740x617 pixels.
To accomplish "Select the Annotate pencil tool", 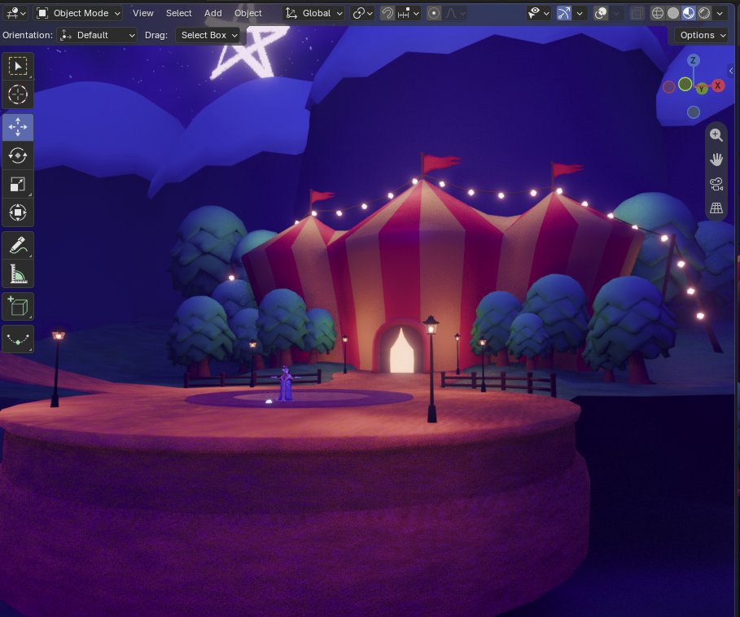I will 18,245.
